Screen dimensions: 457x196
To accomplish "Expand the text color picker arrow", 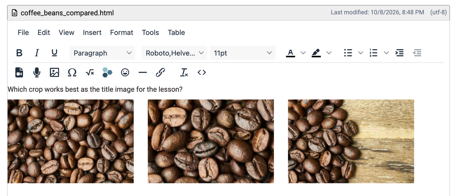I will [303, 53].
